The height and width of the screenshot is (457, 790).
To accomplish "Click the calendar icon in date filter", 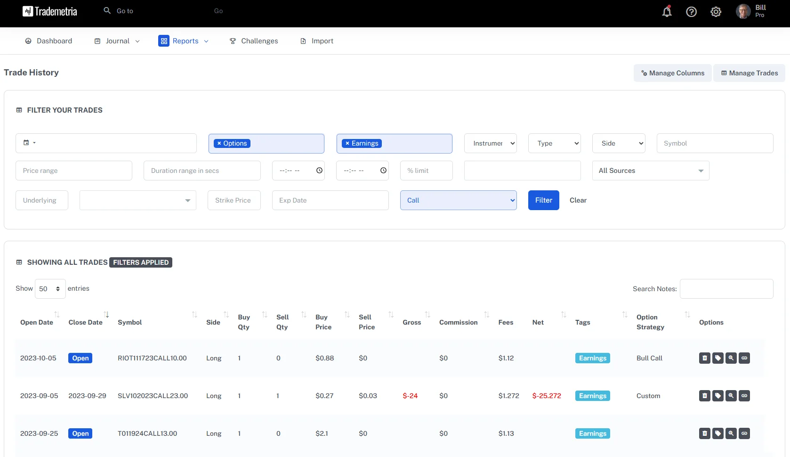I will (27, 143).
